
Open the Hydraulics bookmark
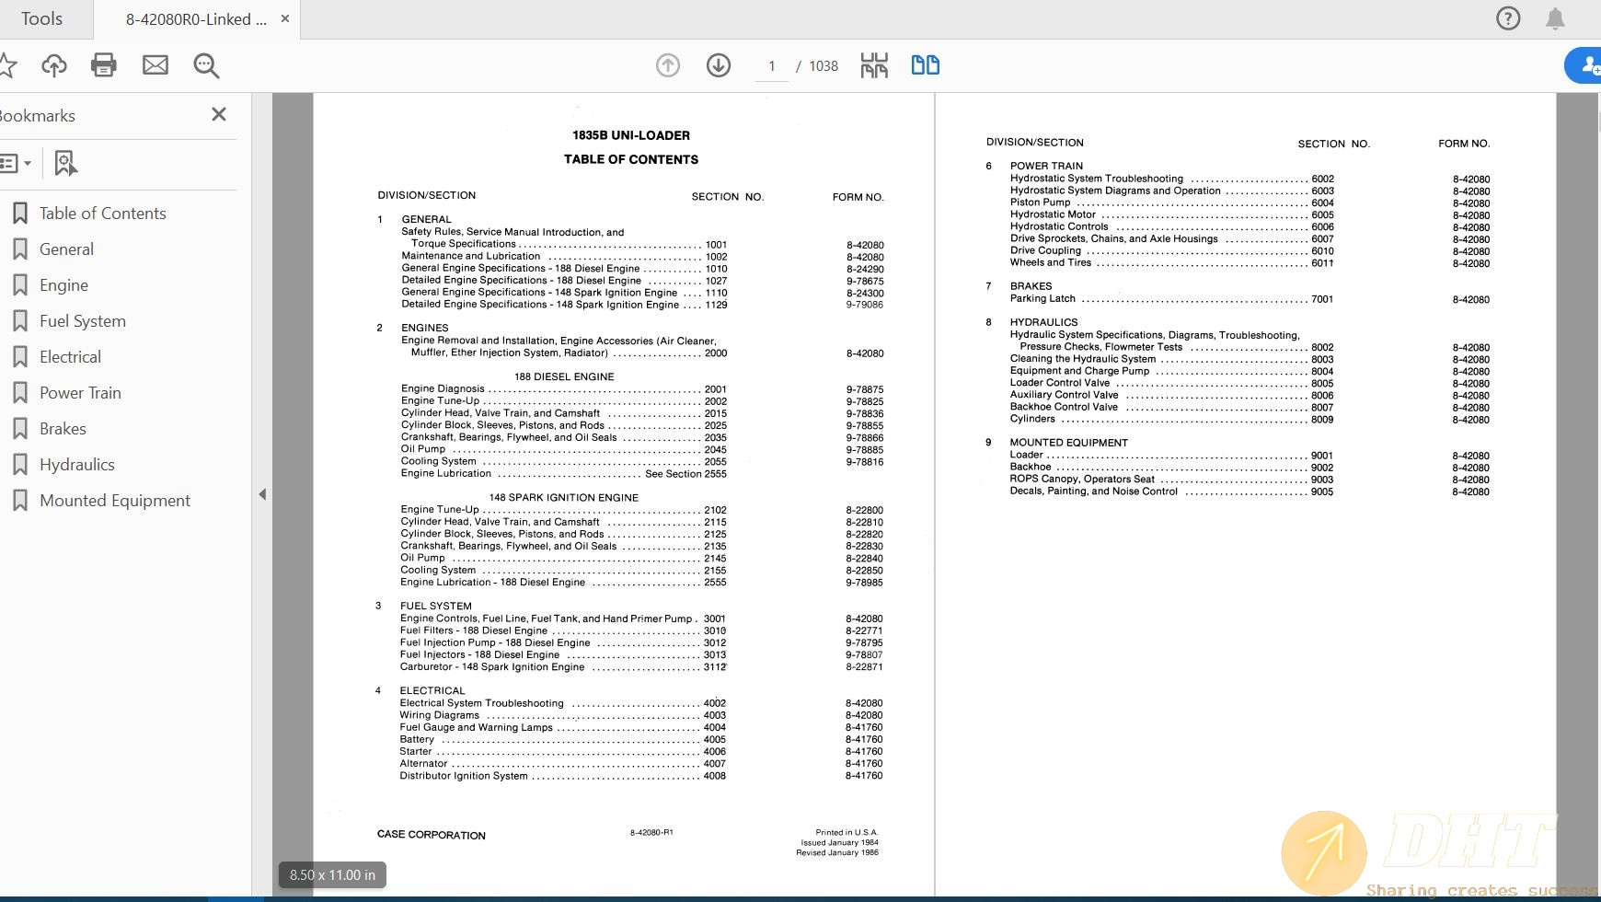coord(77,465)
